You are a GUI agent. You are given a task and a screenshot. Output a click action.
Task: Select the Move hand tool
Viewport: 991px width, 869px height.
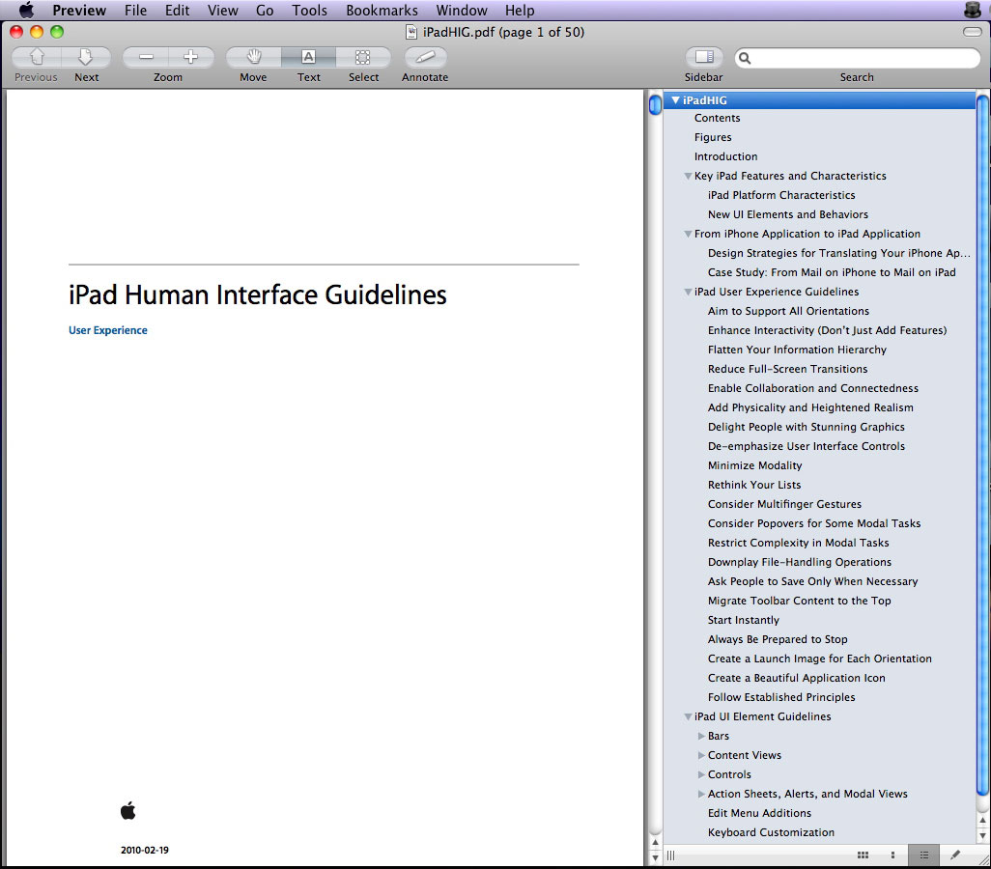pyautogui.click(x=253, y=58)
